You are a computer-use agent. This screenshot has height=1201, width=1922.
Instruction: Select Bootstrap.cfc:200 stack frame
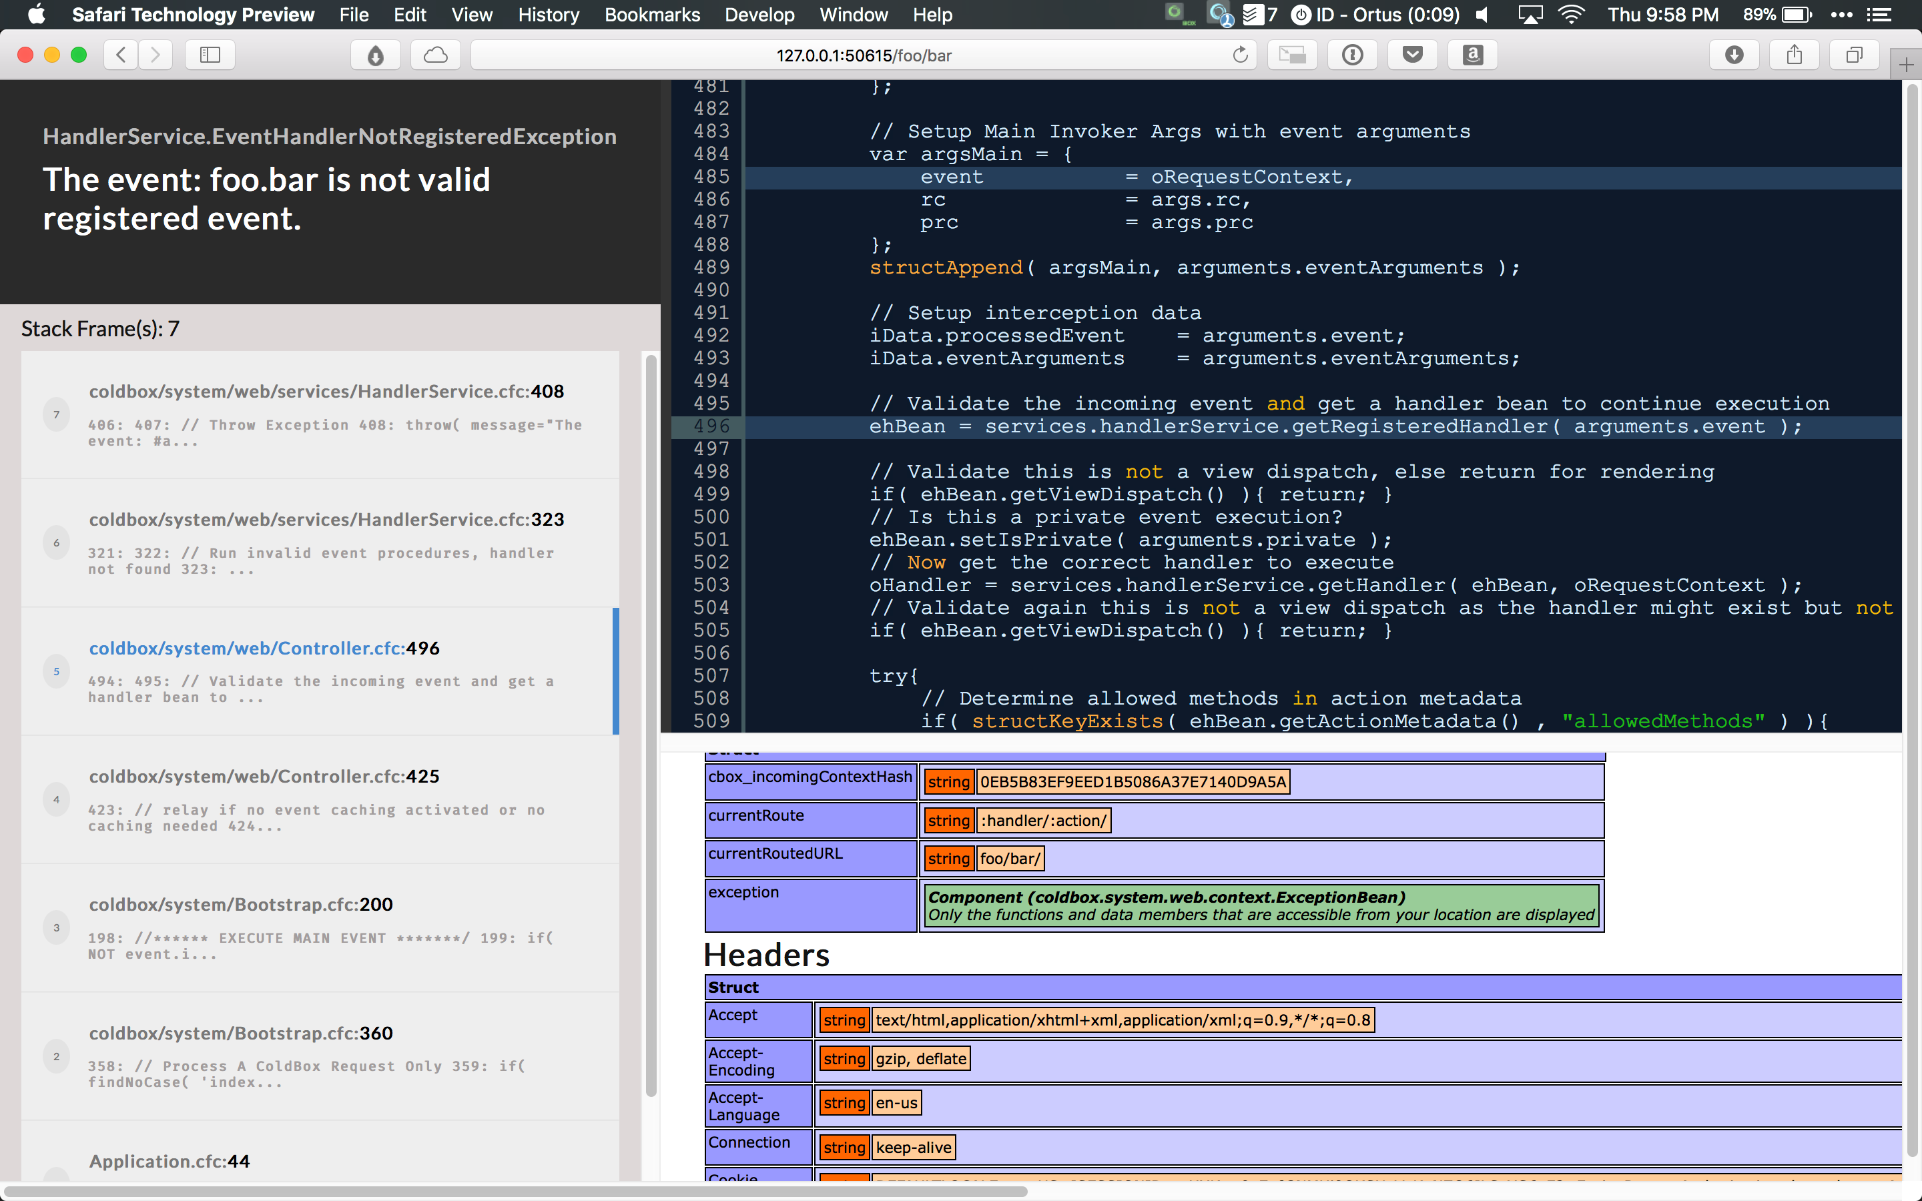pos(241,904)
